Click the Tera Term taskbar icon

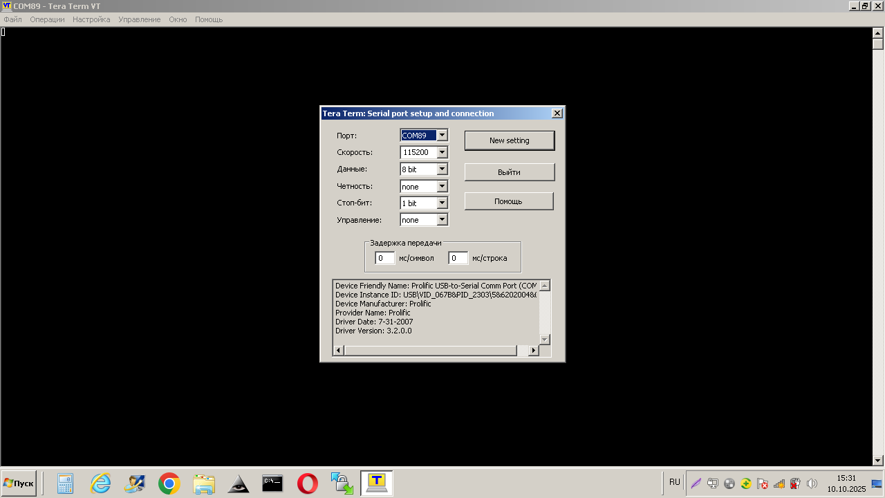[377, 483]
